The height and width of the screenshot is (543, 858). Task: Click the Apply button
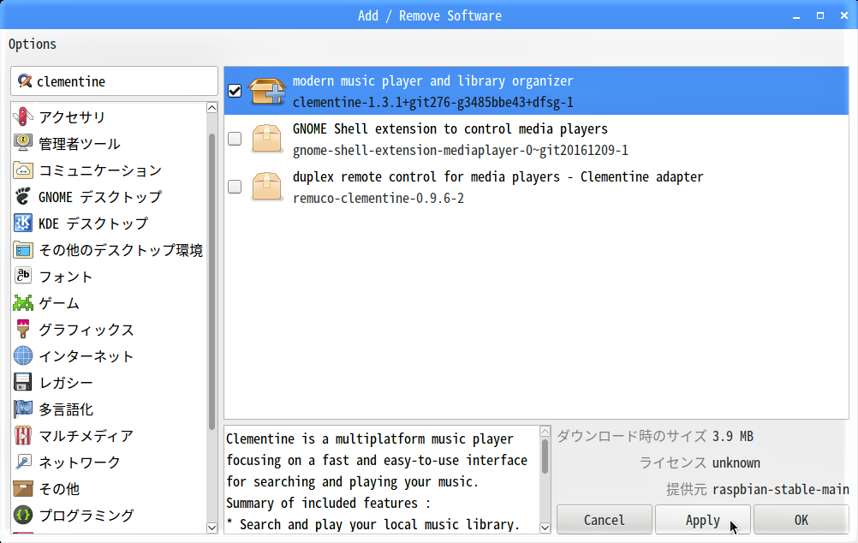point(703,520)
